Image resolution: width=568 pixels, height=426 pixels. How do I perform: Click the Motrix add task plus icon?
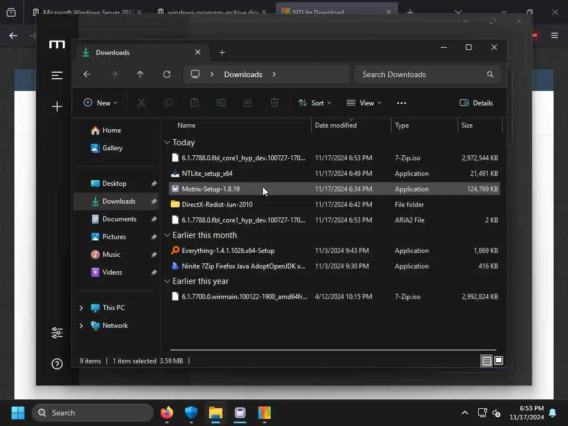[57, 106]
